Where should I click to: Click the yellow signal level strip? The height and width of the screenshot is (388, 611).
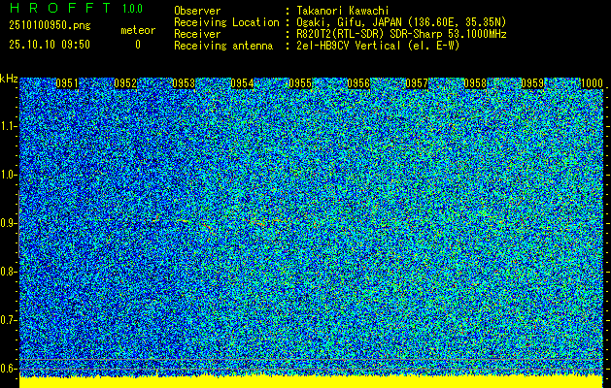coord(311,382)
